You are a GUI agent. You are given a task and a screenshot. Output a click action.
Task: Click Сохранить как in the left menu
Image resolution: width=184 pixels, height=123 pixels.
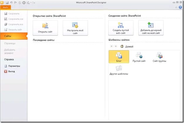click(14, 19)
